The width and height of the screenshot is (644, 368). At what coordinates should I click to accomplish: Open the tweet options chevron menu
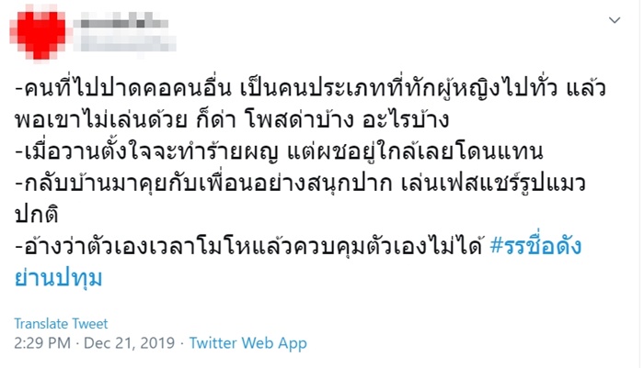click(615, 20)
